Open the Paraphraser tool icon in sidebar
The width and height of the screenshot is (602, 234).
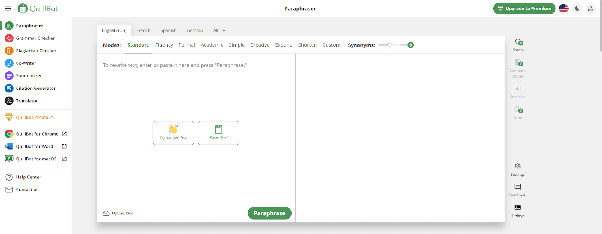pyautogui.click(x=9, y=26)
